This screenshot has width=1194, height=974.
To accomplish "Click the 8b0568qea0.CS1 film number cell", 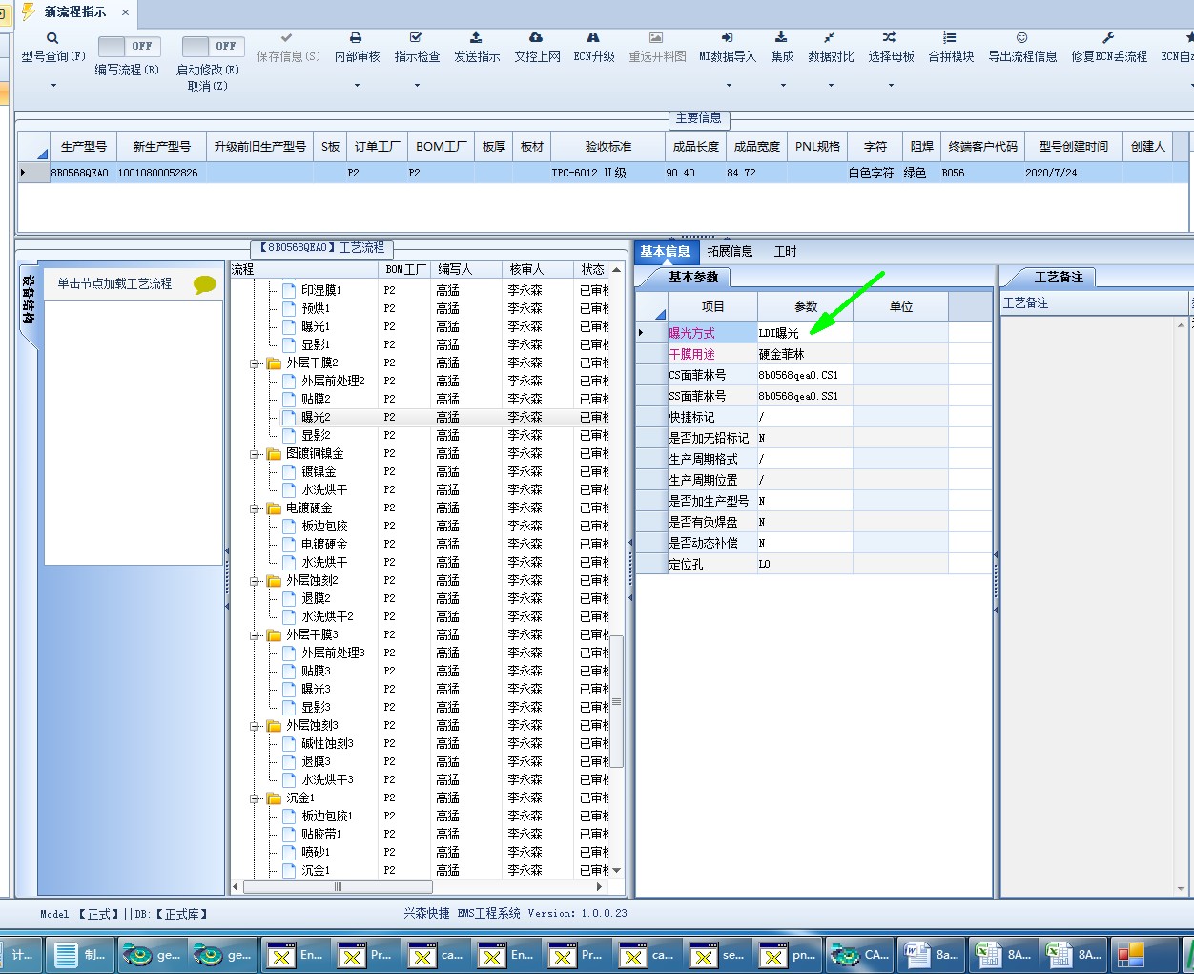I will [805, 375].
